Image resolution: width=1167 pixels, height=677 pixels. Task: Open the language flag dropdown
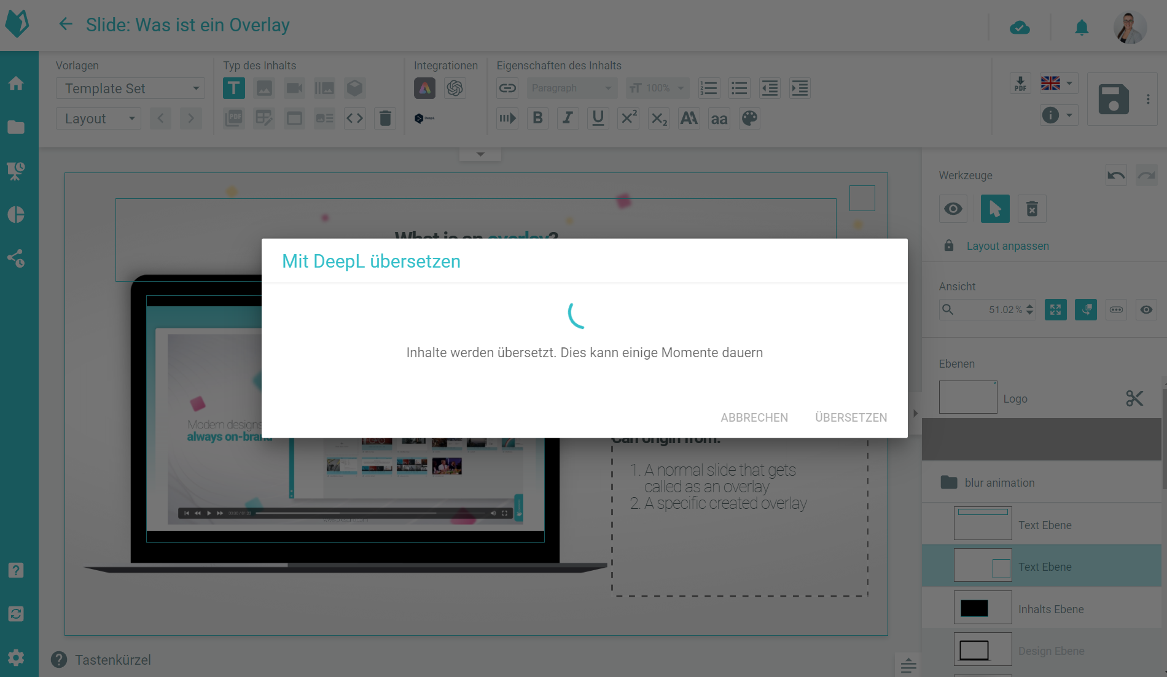coord(1059,83)
